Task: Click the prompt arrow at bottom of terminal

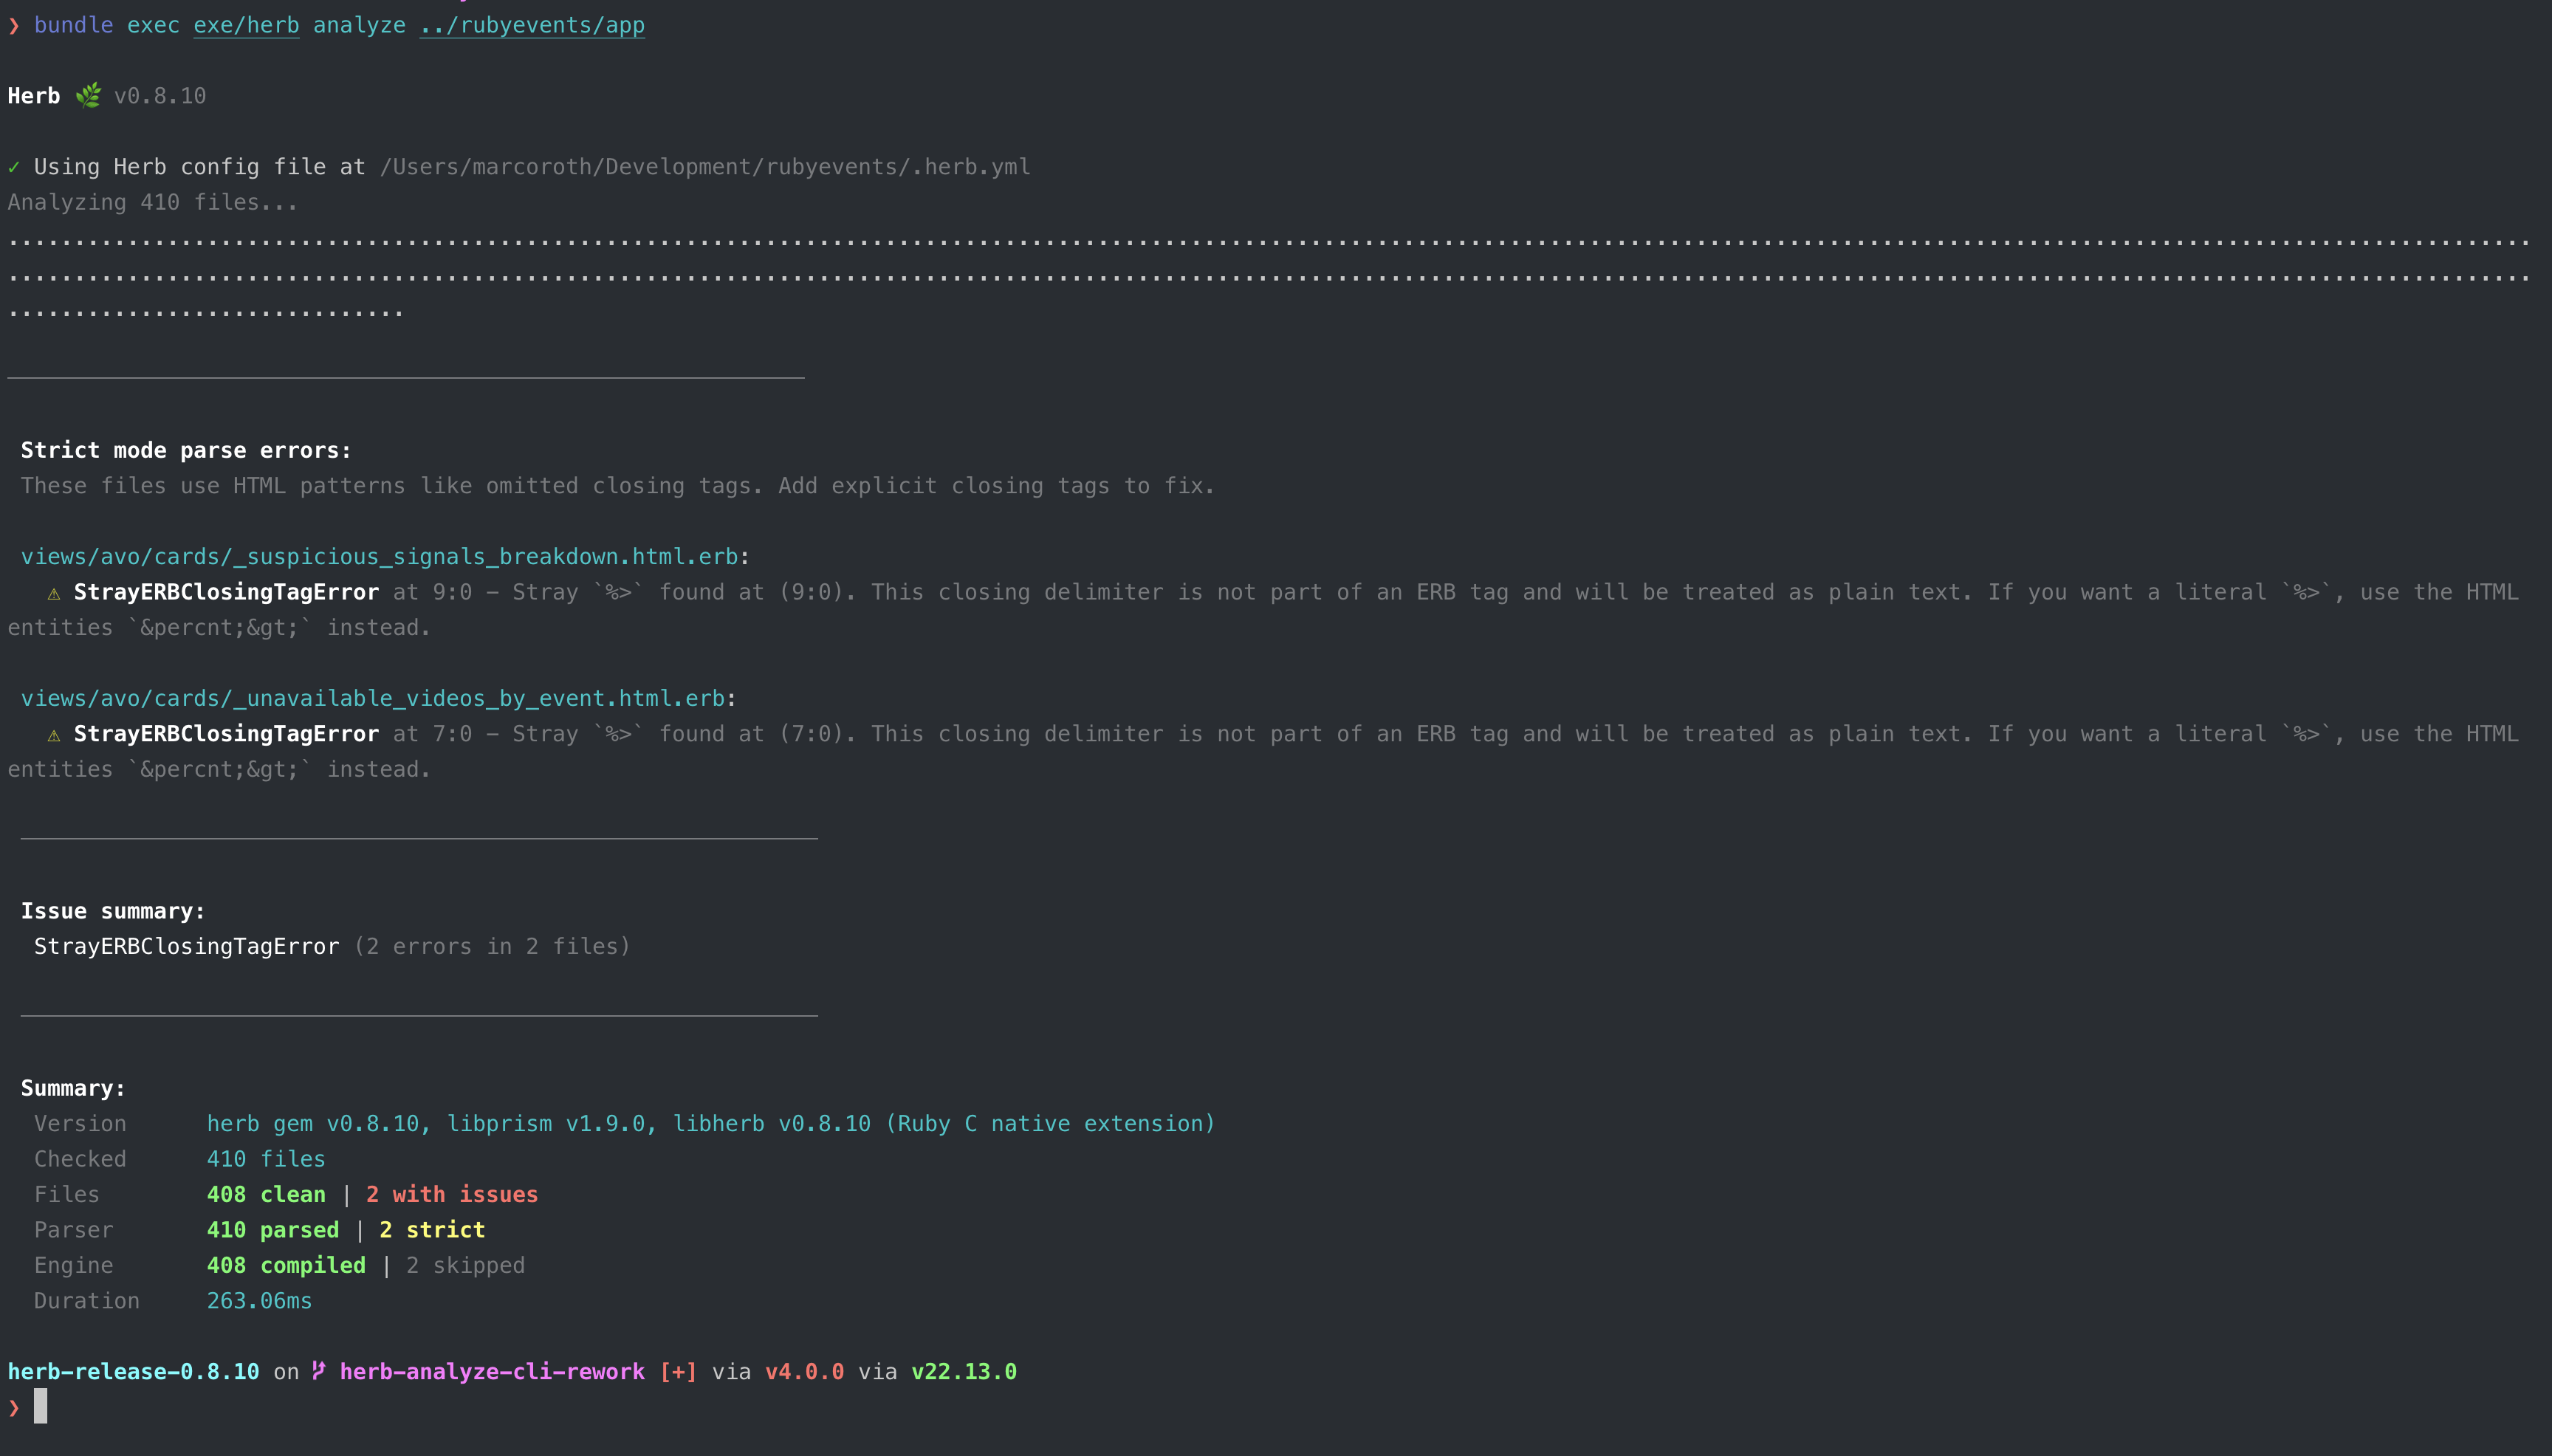Action: pos(13,1404)
